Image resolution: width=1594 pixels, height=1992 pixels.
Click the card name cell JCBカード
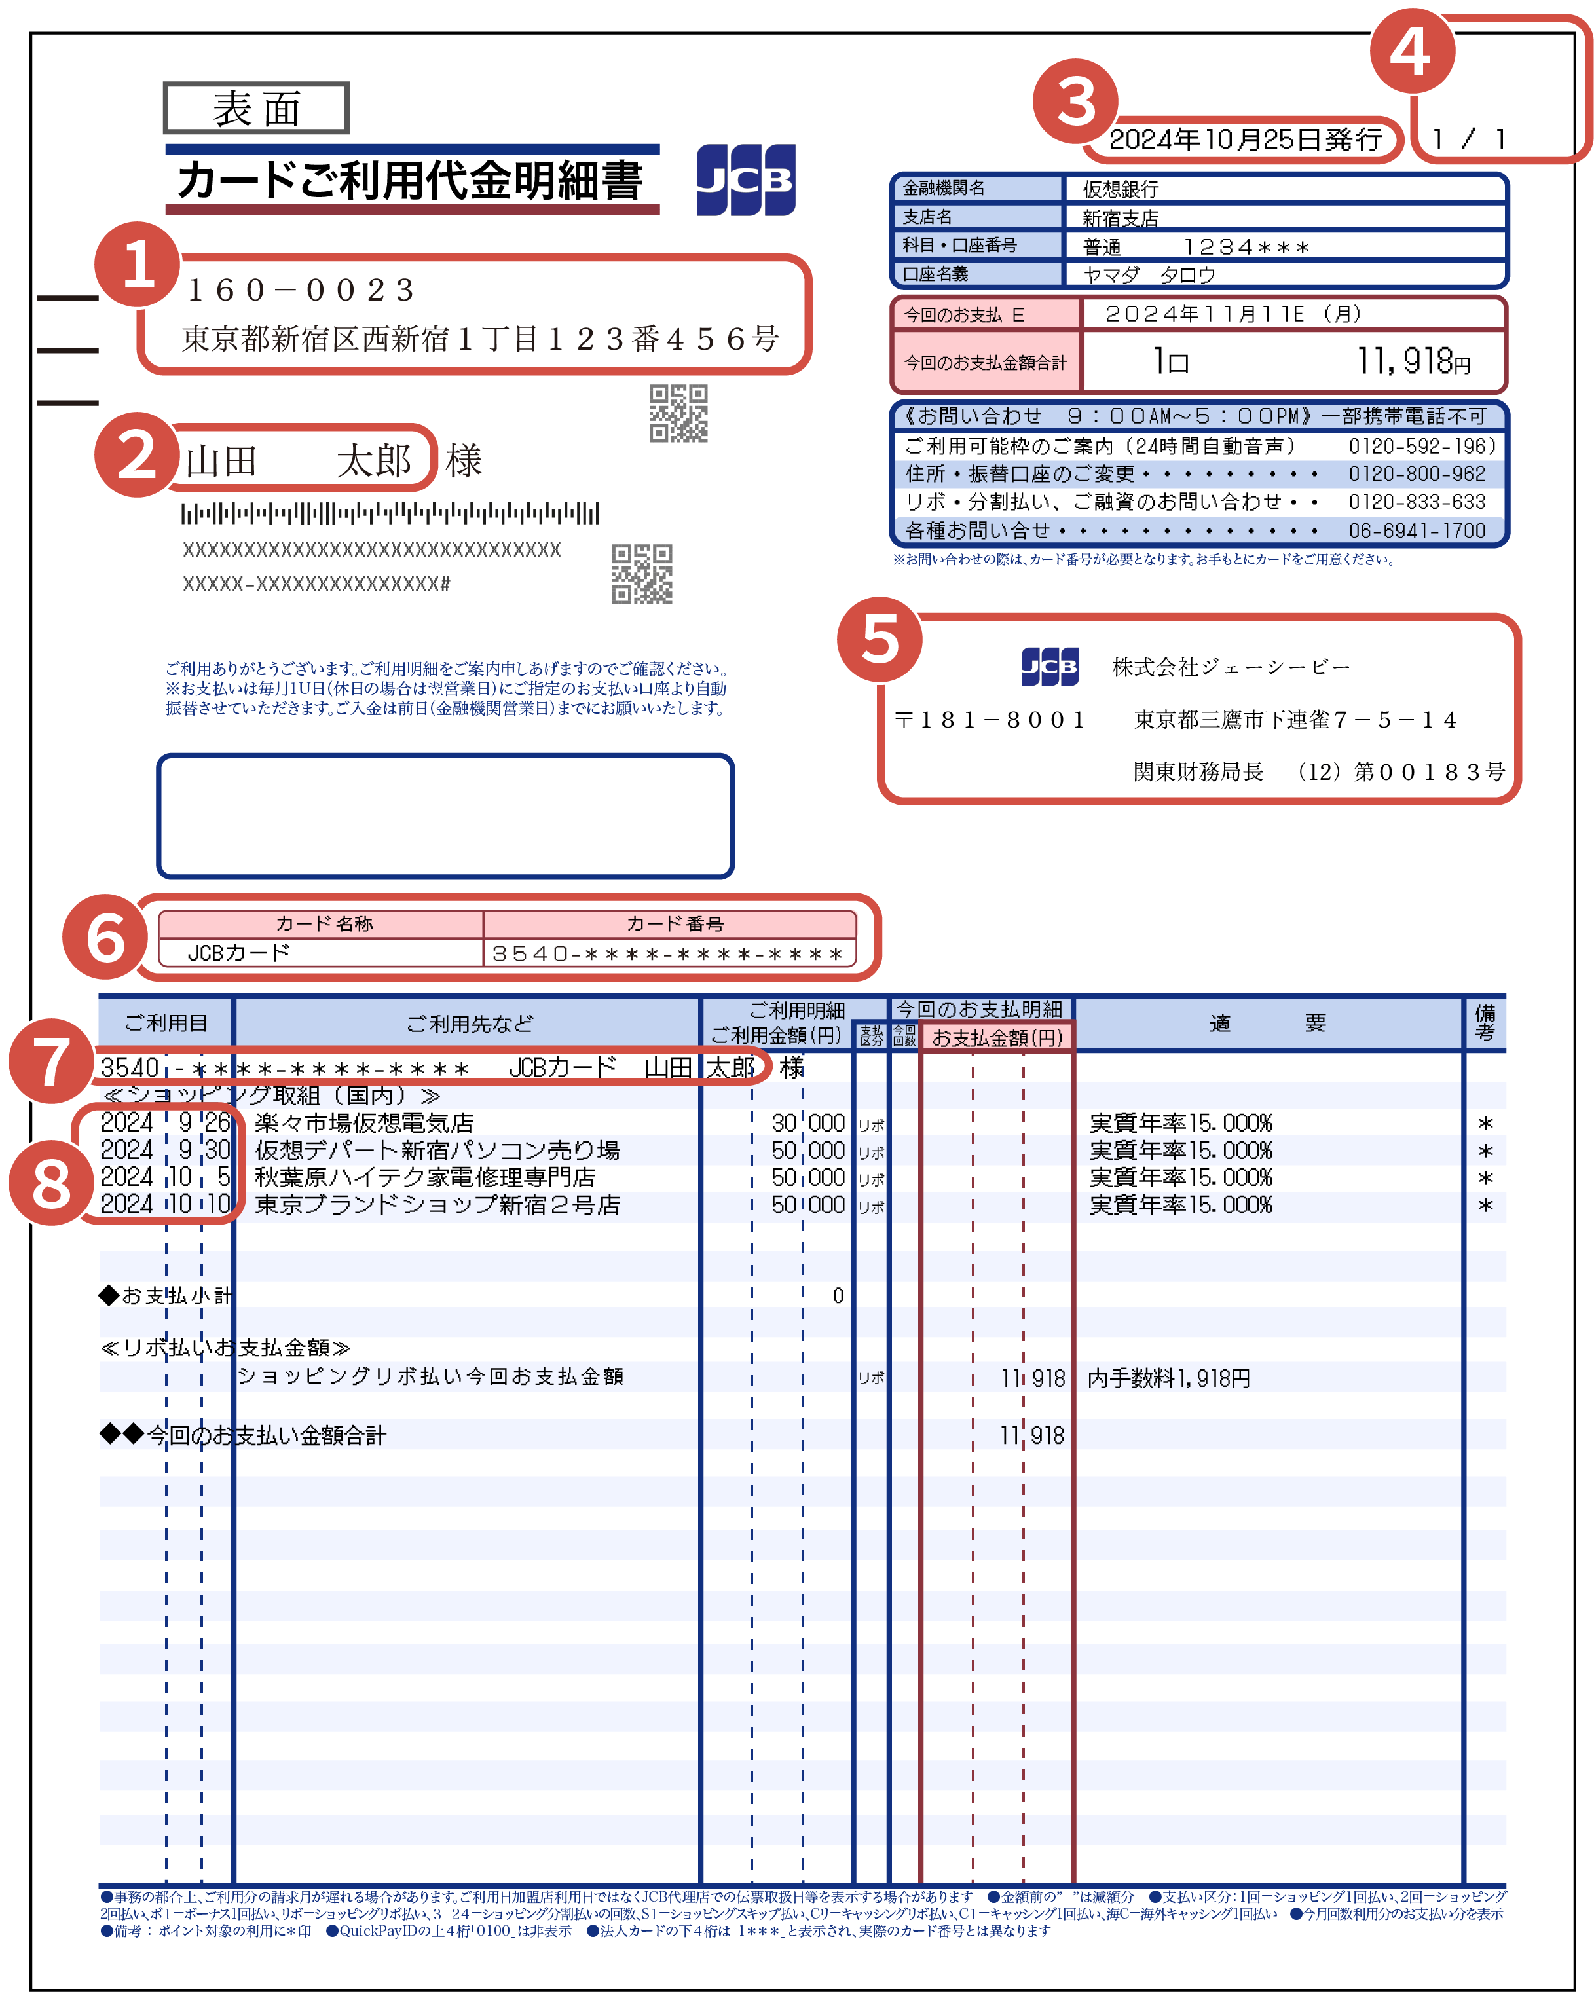pos(321,953)
